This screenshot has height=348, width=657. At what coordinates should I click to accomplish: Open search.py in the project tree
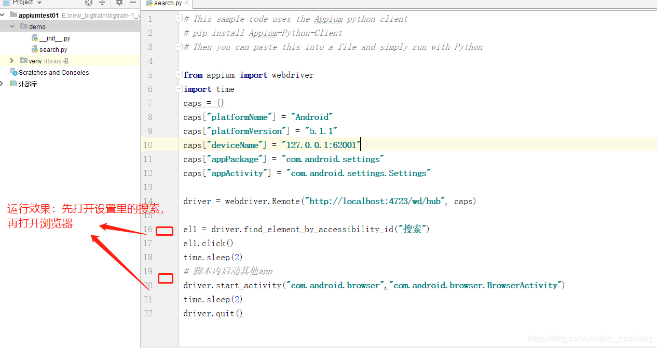coord(53,50)
